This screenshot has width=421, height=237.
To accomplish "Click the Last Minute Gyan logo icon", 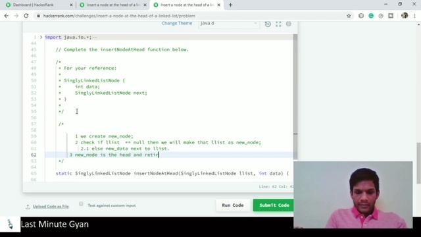I will 11,224.
